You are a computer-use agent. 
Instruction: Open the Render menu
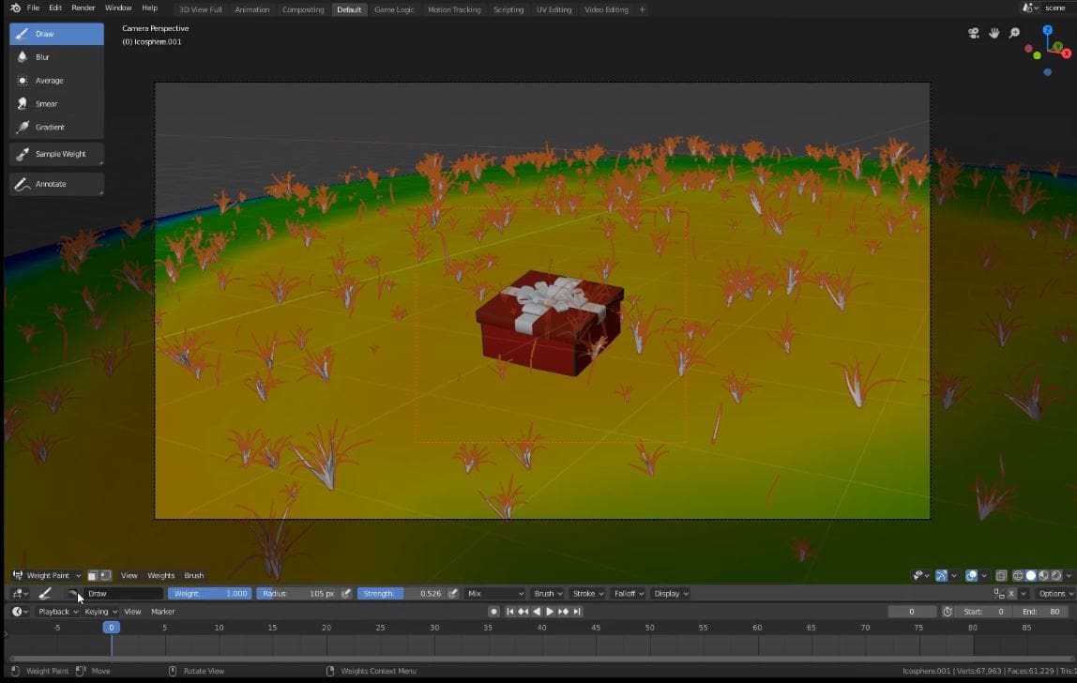(x=83, y=8)
